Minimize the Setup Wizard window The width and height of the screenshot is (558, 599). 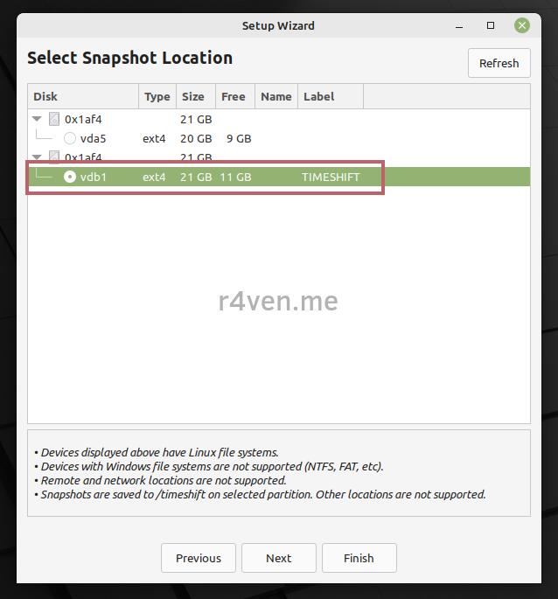(459, 25)
